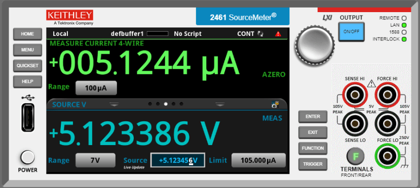Select the FUNCTION key
This screenshot has height=188, width=420.
click(x=313, y=148)
